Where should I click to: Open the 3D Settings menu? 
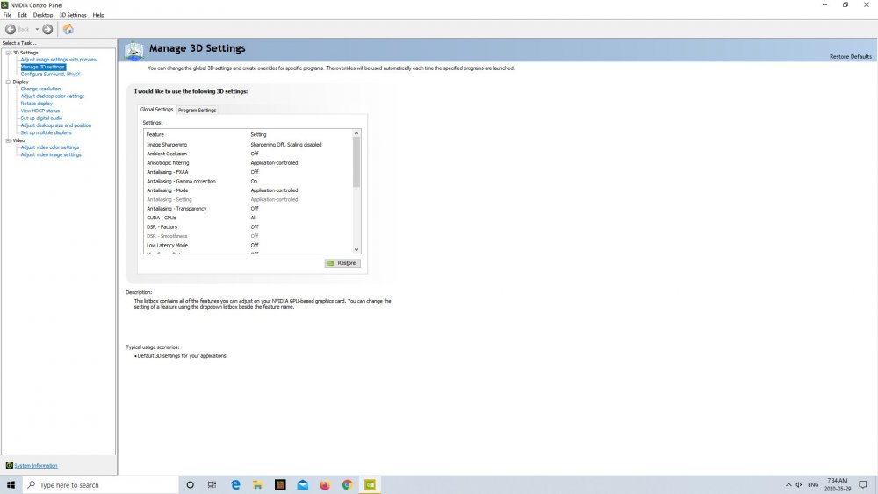tap(73, 15)
